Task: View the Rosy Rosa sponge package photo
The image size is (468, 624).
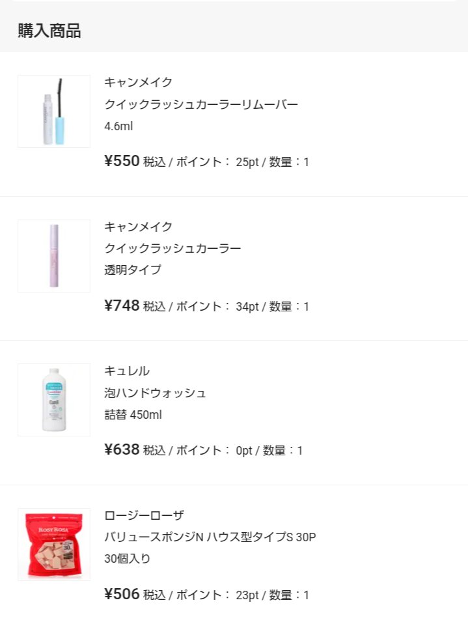Action: pos(54,545)
